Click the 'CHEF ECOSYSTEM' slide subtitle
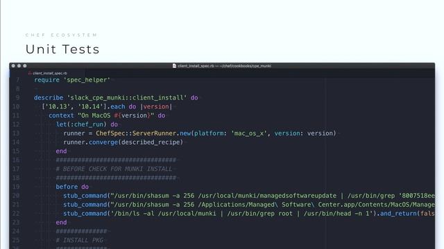Viewport: 444px width, 249px height. 61,35
